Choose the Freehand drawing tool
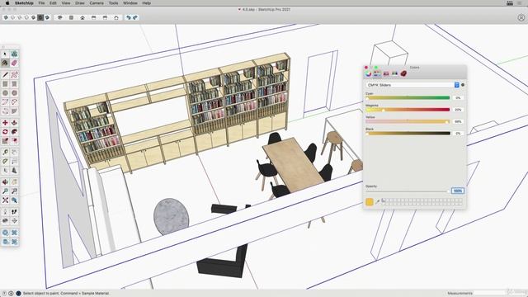 14,75
